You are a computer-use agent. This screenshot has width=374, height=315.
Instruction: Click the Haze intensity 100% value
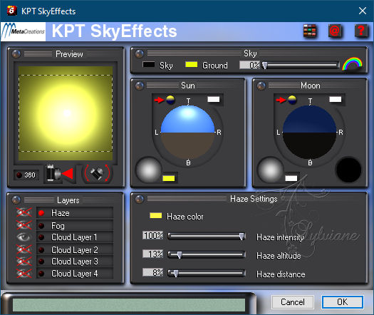pyautogui.click(x=152, y=235)
